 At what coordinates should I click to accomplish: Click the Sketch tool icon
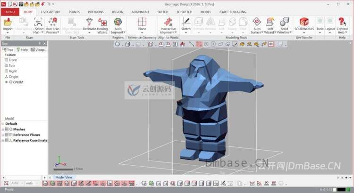point(186,22)
